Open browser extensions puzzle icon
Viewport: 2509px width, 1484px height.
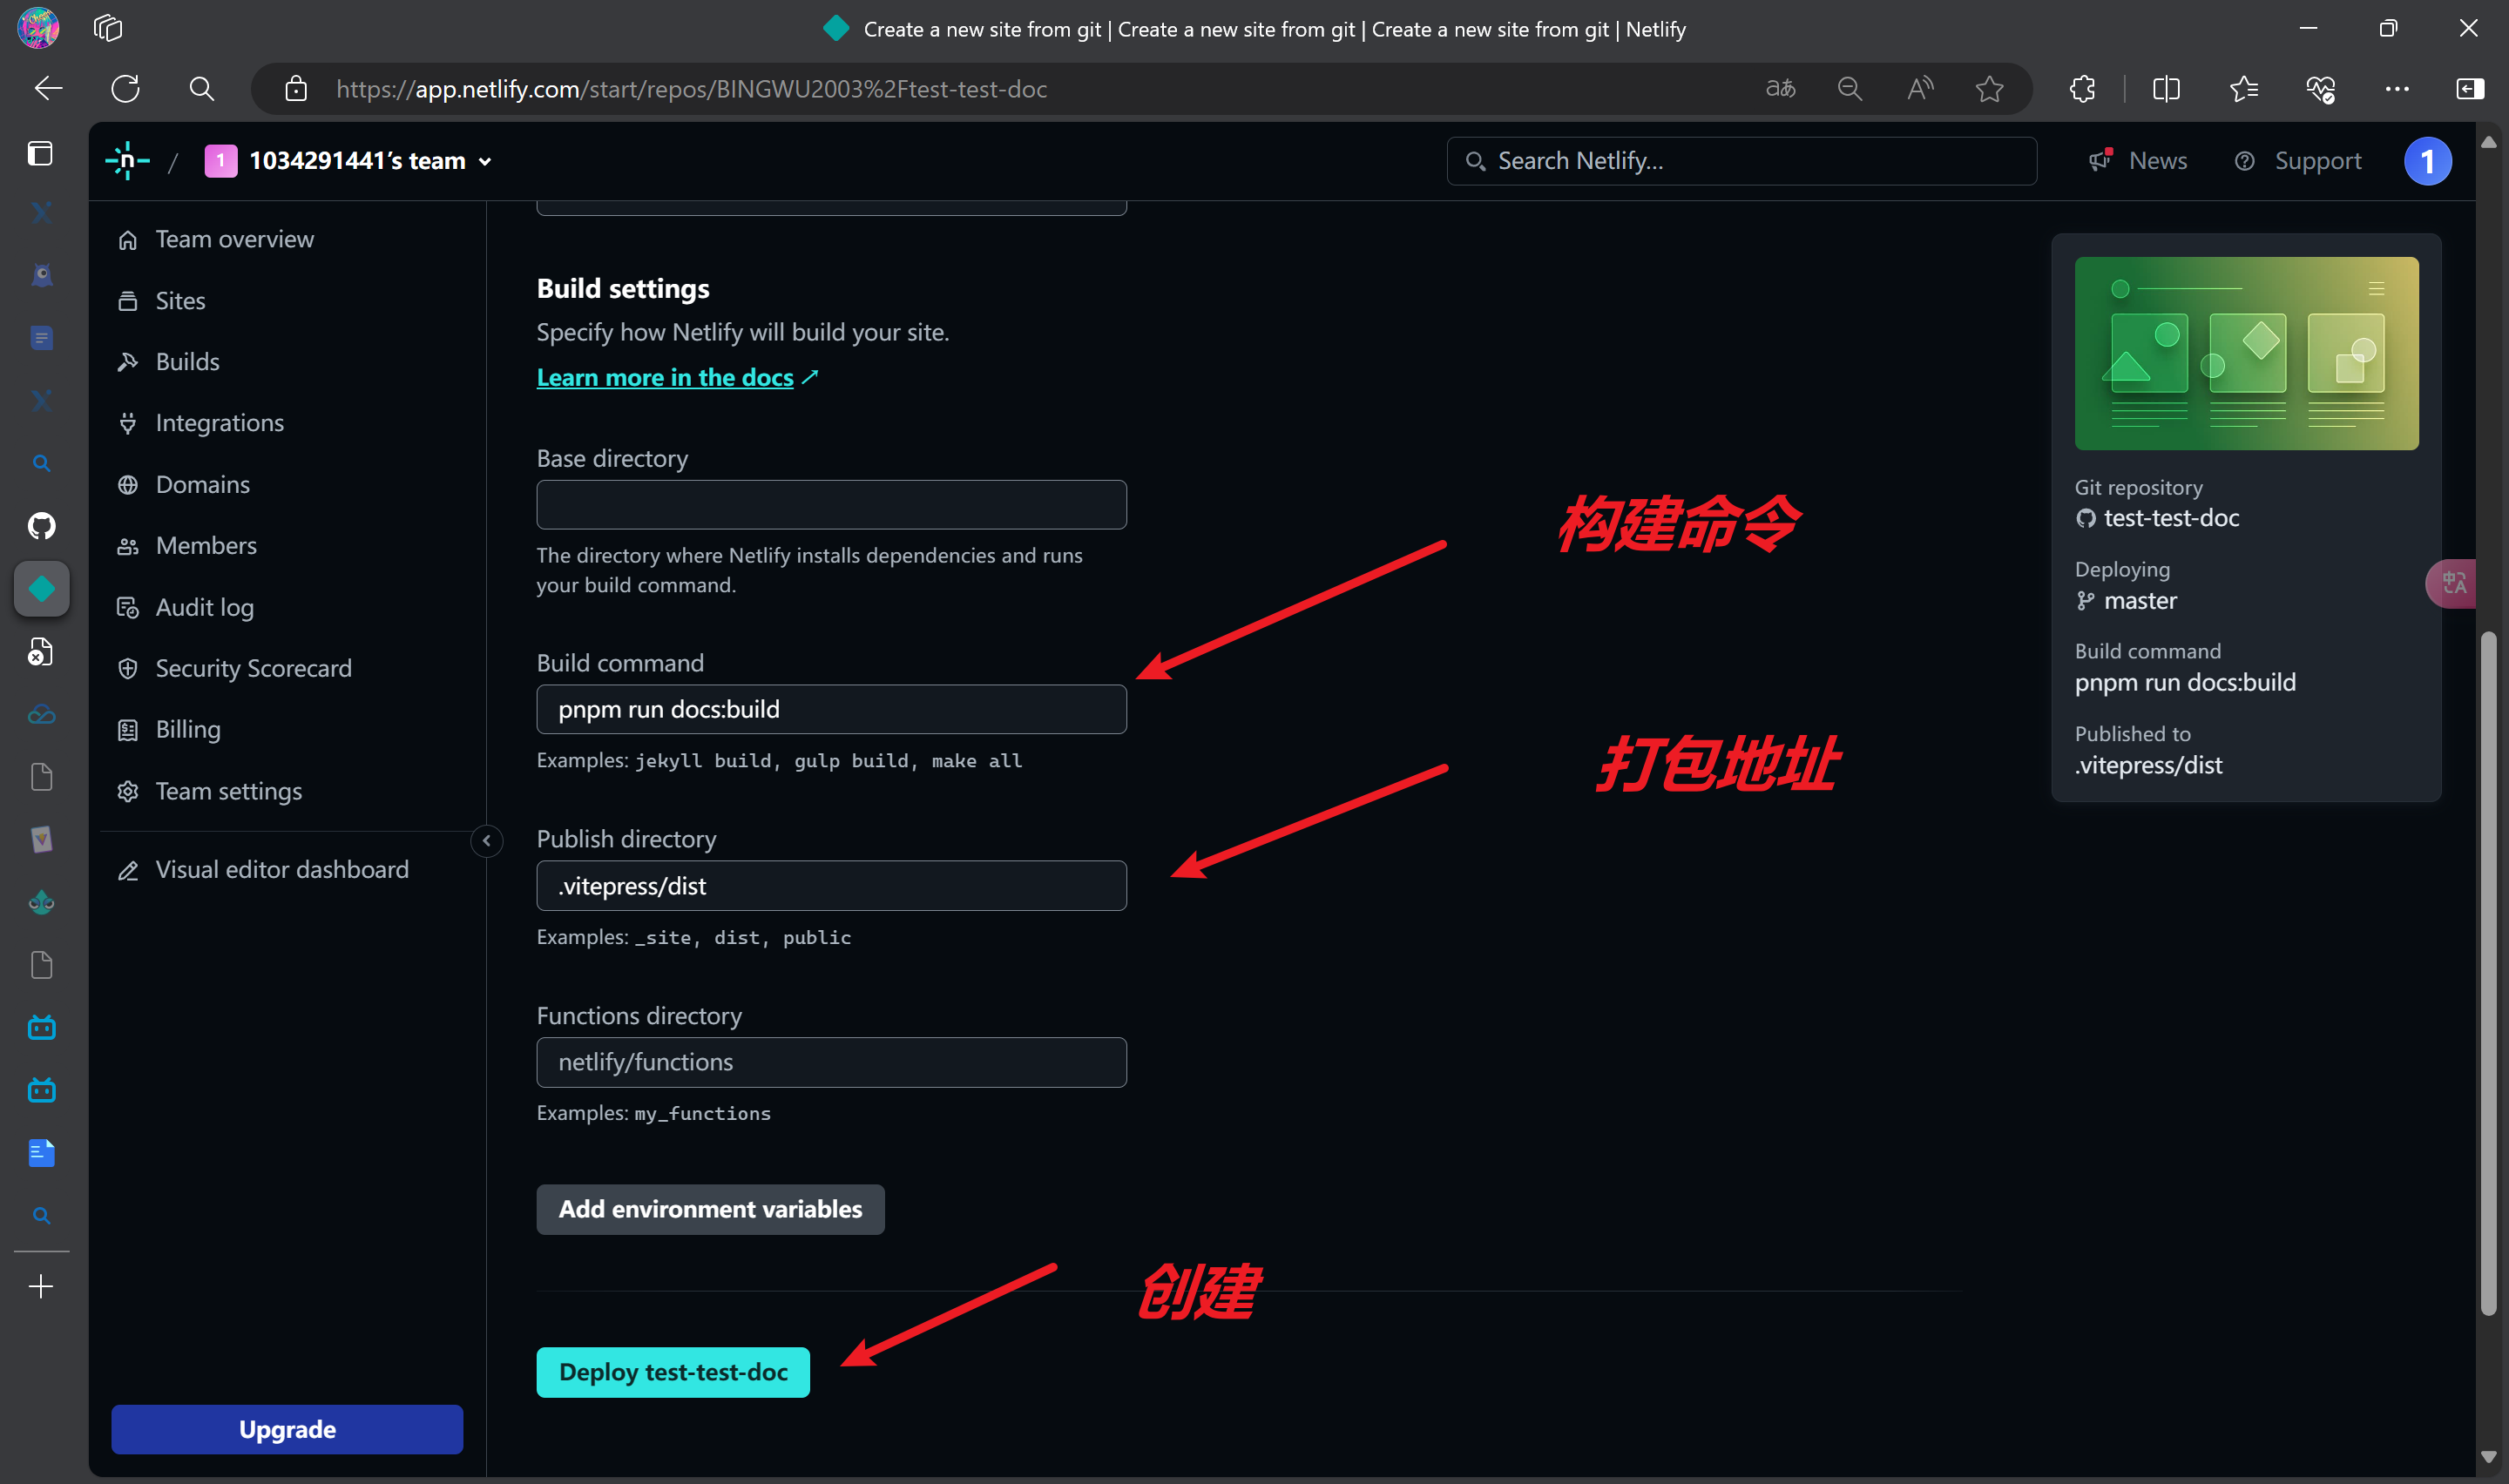2082,89
